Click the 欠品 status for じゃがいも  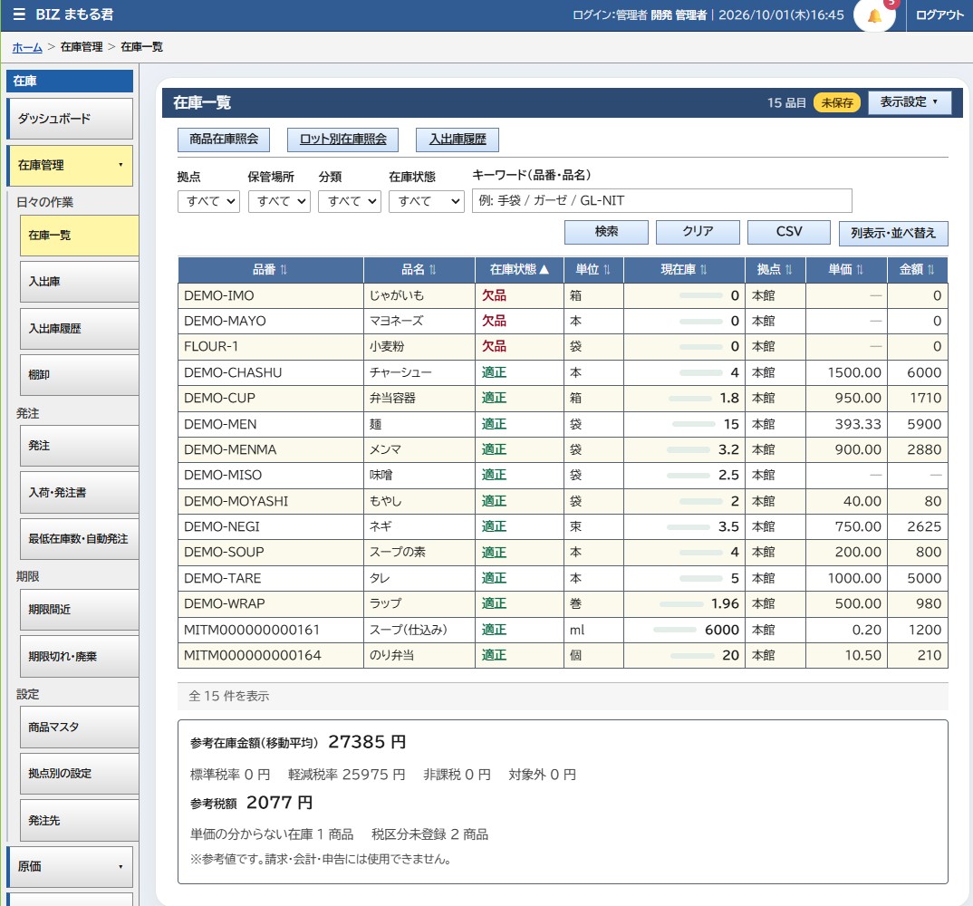point(494,296)
